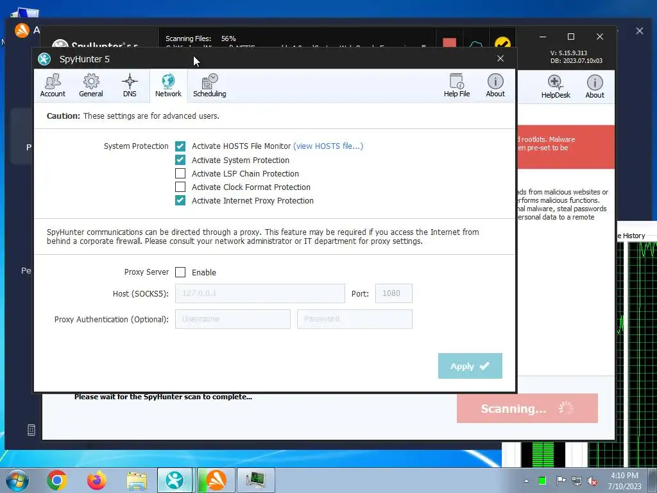
Task: Select the Network globe tab
Action: pos(168,85)
